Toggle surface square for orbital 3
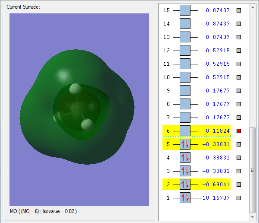Image resolution: width=259 pixels, height=223 pixels. pos(239,171)
